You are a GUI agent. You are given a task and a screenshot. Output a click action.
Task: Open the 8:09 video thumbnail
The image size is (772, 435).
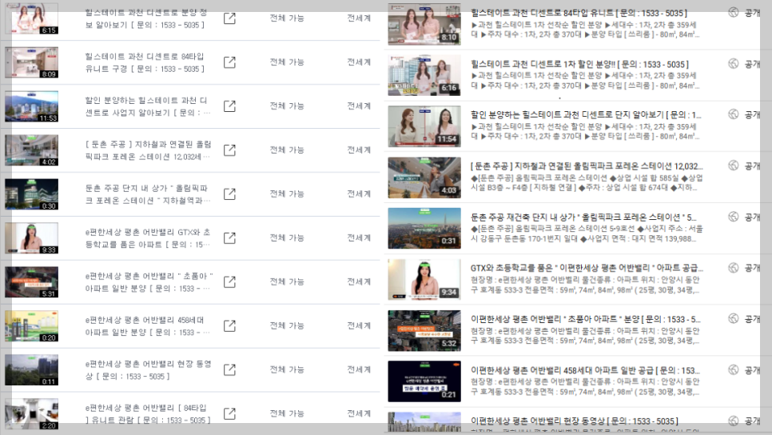31,62
